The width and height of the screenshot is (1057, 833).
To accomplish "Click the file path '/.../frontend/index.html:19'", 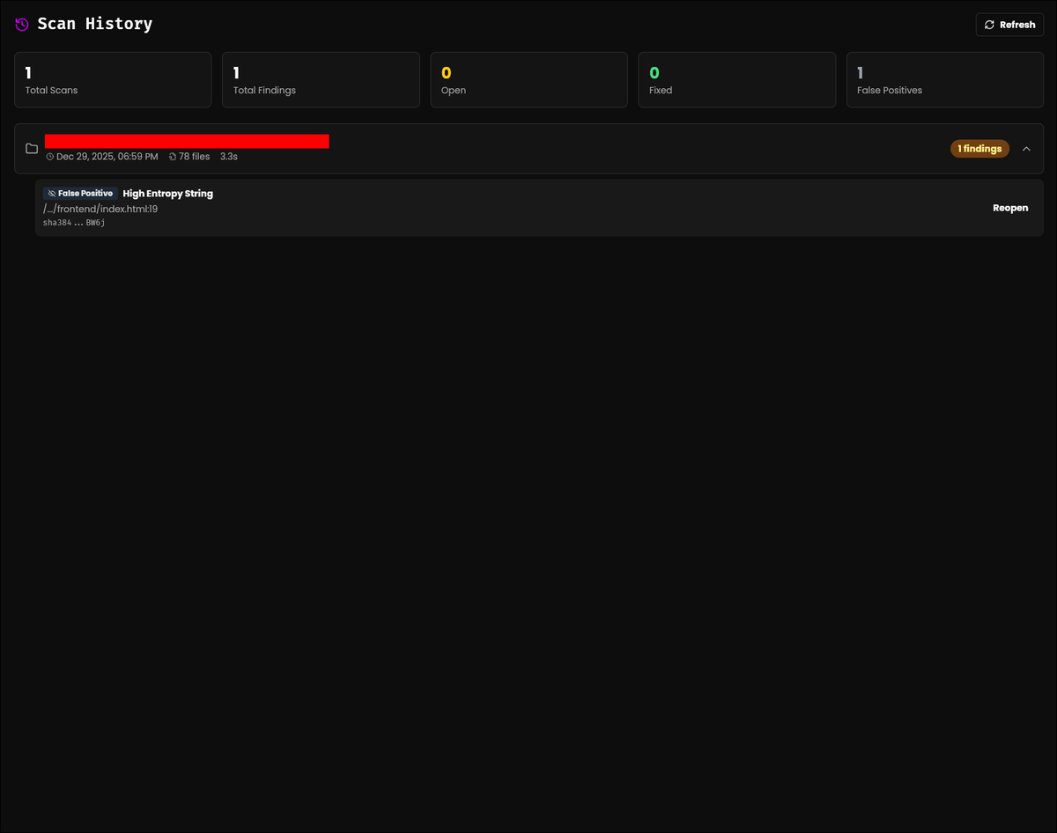I will click(x=100, y=210).
